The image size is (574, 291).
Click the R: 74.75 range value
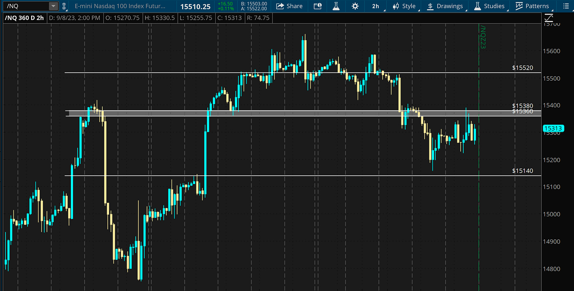pyautogui.click(x=258, y=18)
